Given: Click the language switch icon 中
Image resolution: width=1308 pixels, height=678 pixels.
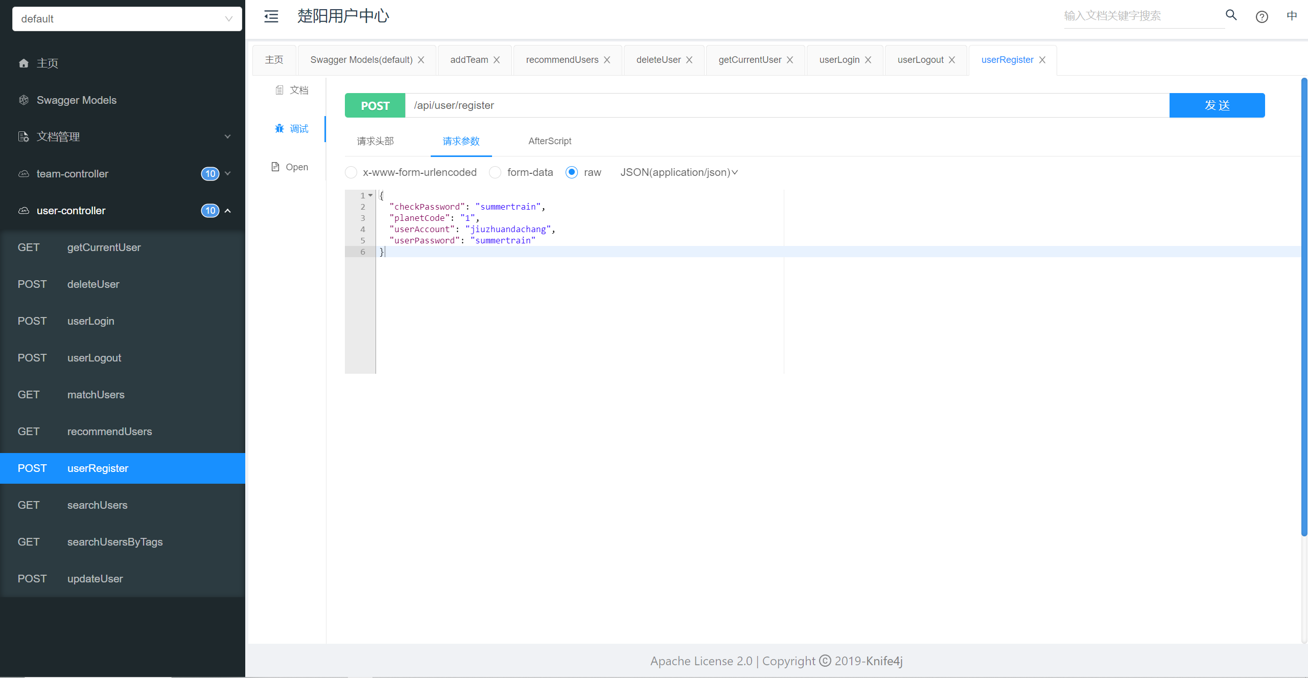Looking at the screenshot, I should 1292,16.
